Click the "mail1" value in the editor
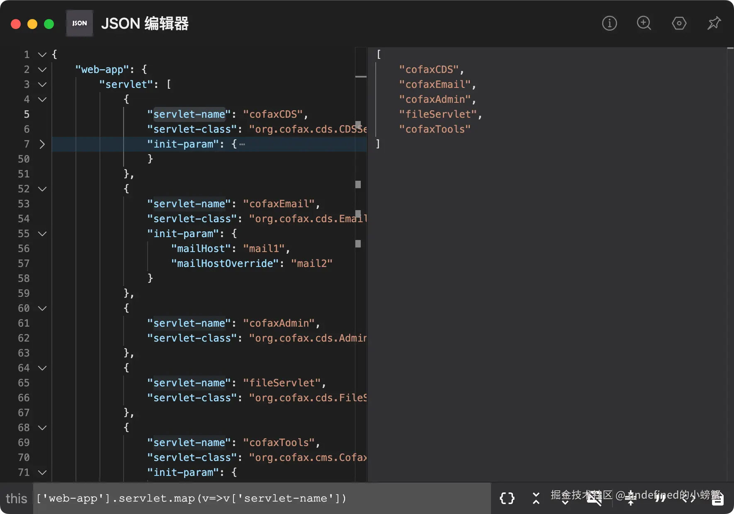 tap(264, 248)
